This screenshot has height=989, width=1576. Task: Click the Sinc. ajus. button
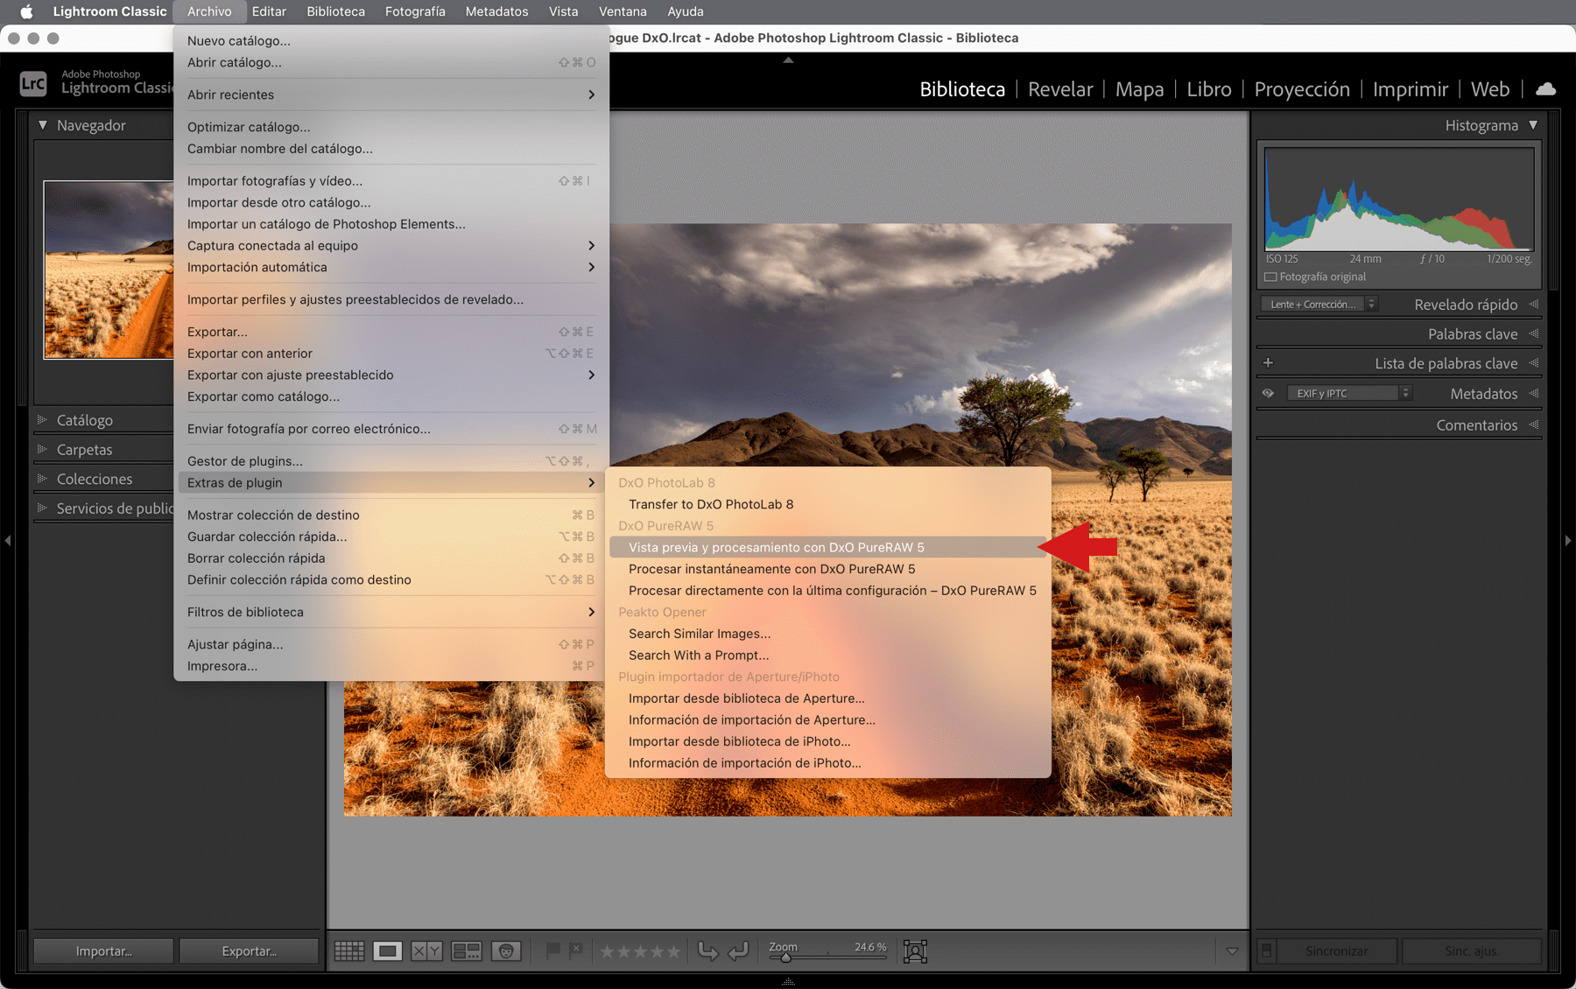click(x=1472, y=951)
